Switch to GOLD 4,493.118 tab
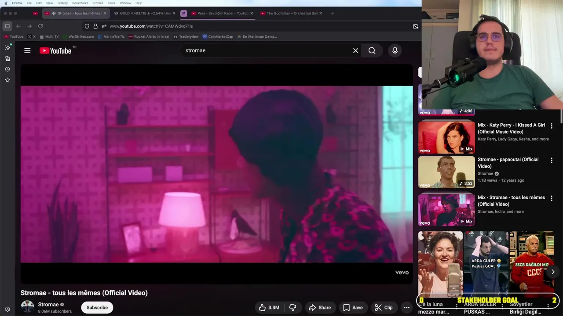563x316 pixels. coord(145,13)
